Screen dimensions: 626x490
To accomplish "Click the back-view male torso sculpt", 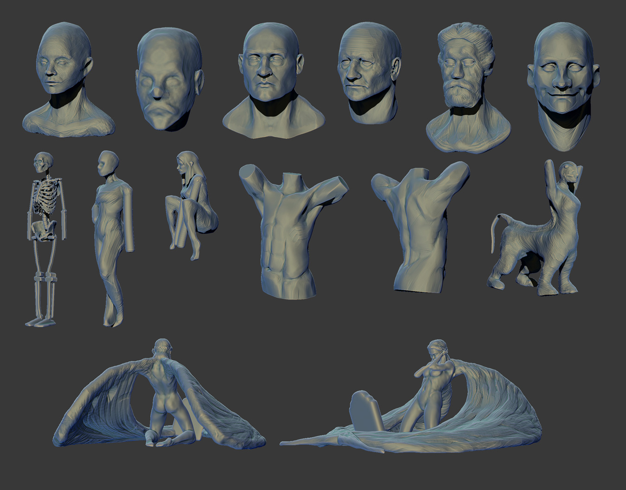I will click(420, 223).
